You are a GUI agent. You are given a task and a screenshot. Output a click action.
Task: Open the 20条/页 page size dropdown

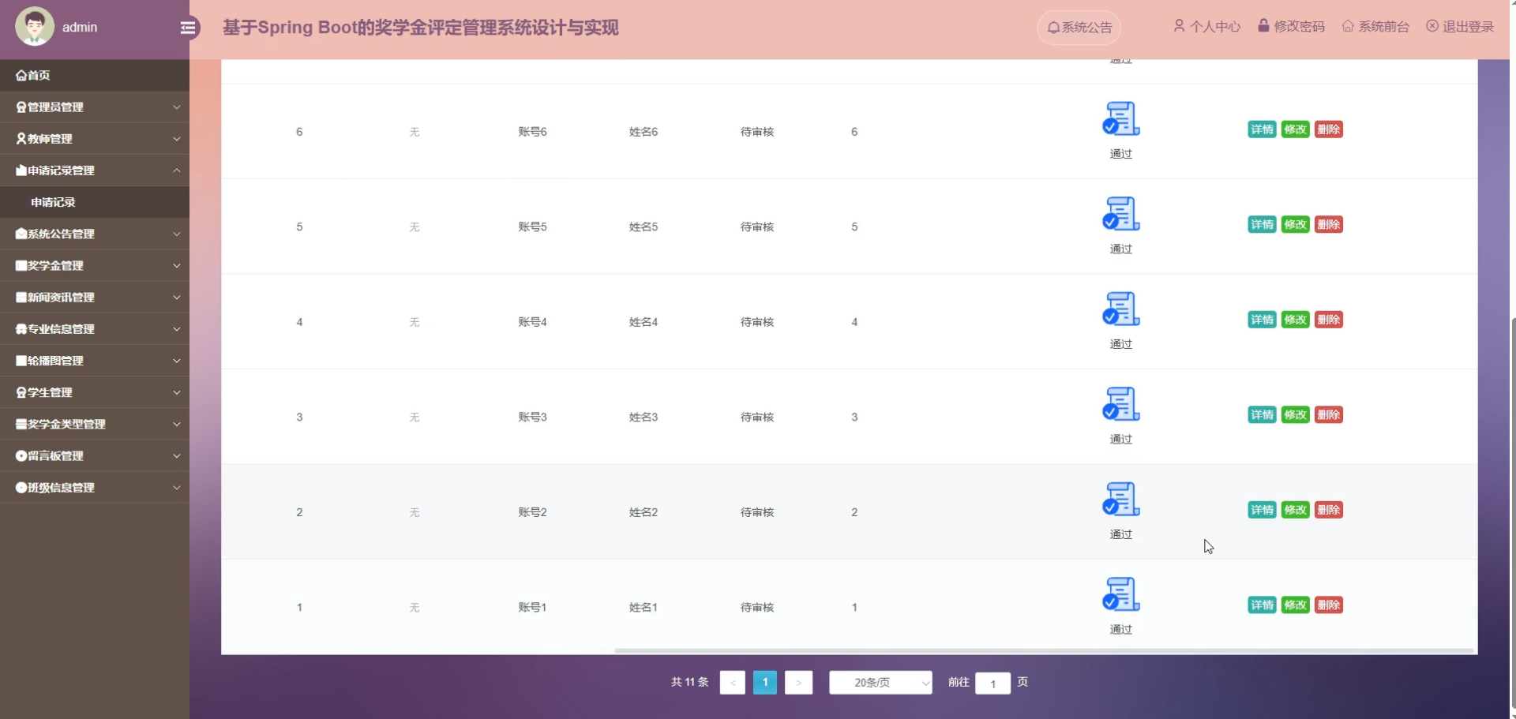point(880,682)
